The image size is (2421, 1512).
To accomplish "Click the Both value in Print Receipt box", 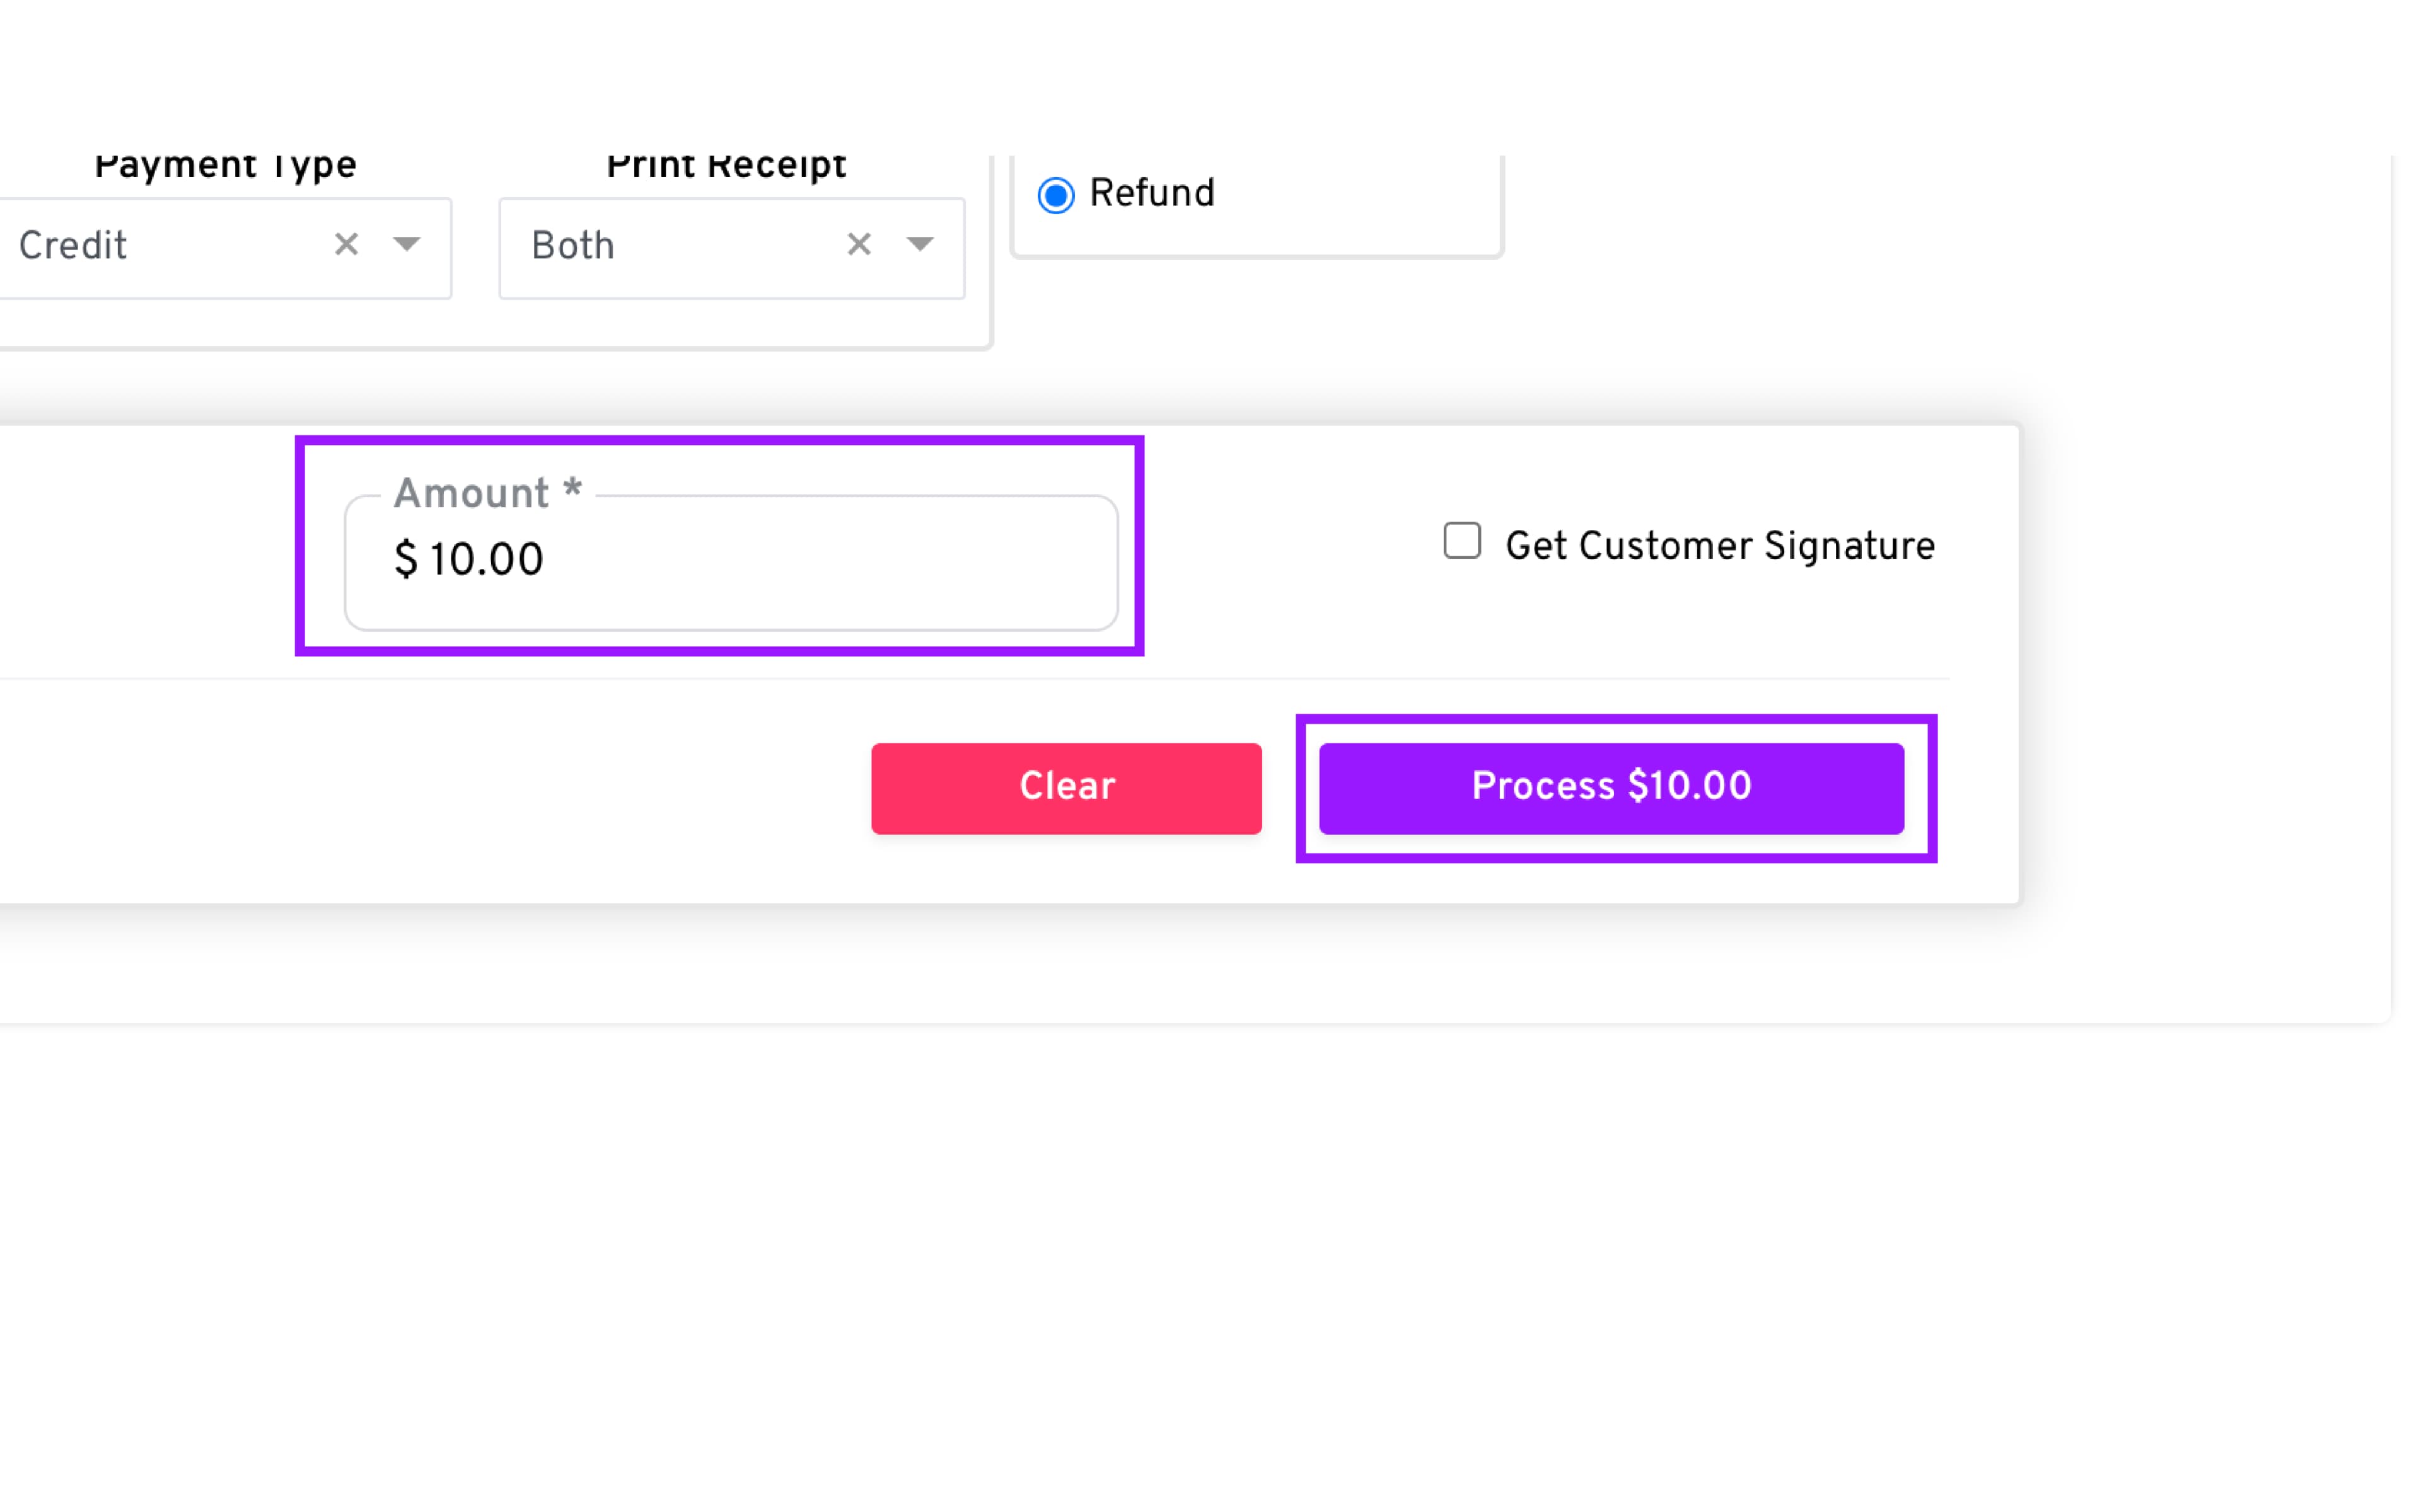I will pyautogui.click(x=572, y=246).
